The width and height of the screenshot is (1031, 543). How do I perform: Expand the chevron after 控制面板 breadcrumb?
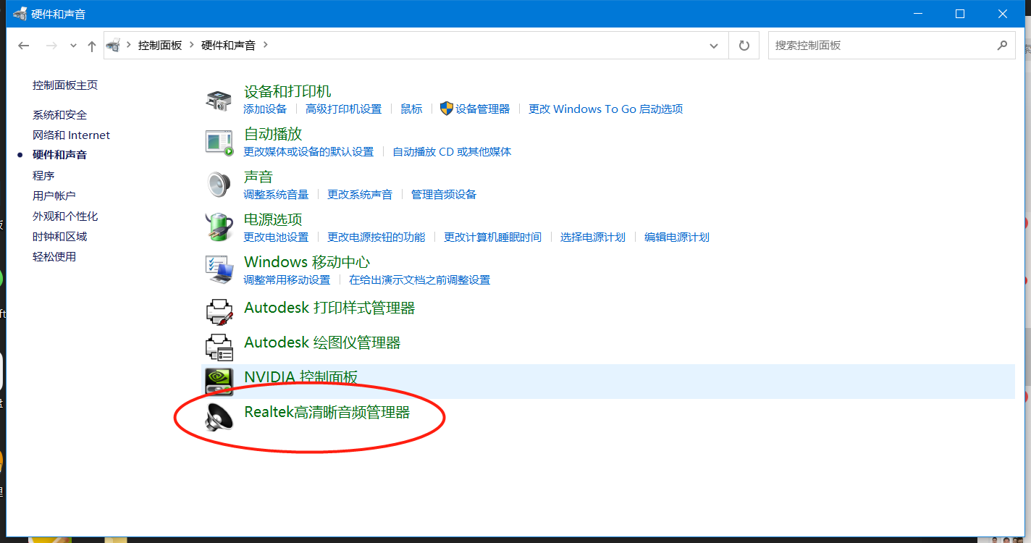(x=193, y=45)
